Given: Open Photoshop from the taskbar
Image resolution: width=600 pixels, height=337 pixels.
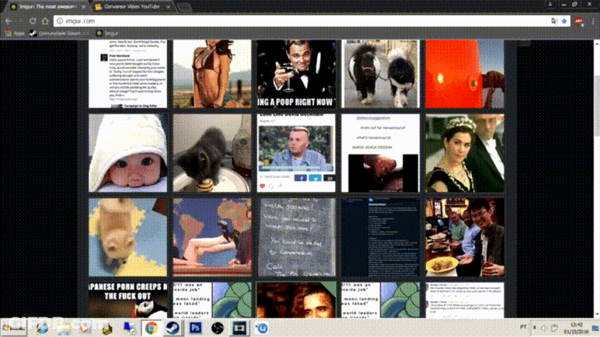Looking at the screenshot, I should pyautogui.click(x=195, y=328).
